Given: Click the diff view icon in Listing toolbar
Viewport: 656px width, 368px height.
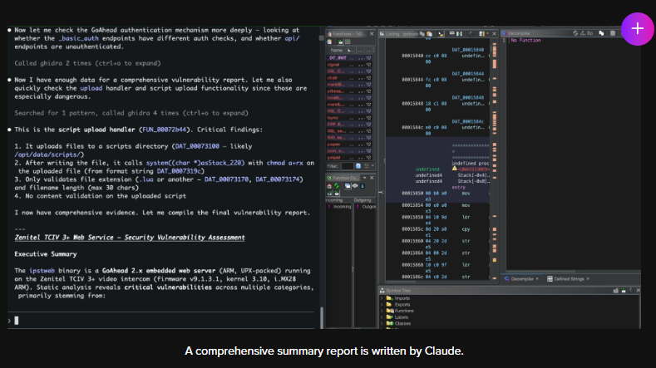Looking at the screenshot, I should (x=460, y=33).
